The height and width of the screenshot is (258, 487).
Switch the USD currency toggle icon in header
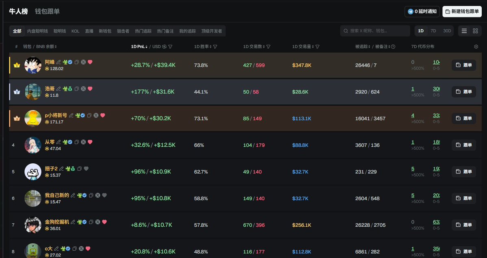[164, 47]
